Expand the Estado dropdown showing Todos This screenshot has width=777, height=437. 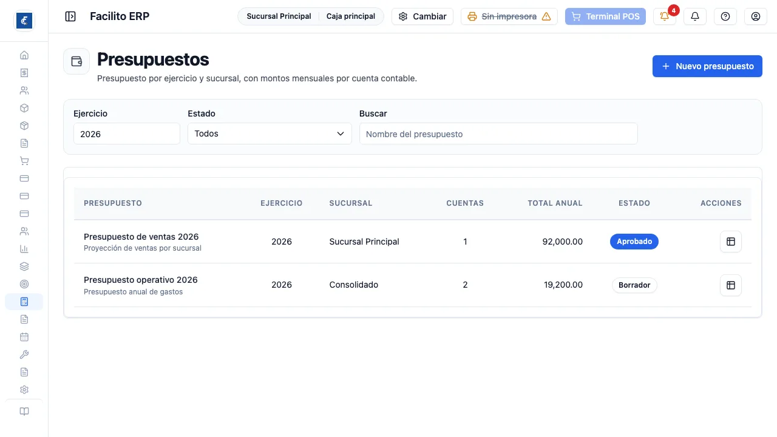tap(270, 134)
